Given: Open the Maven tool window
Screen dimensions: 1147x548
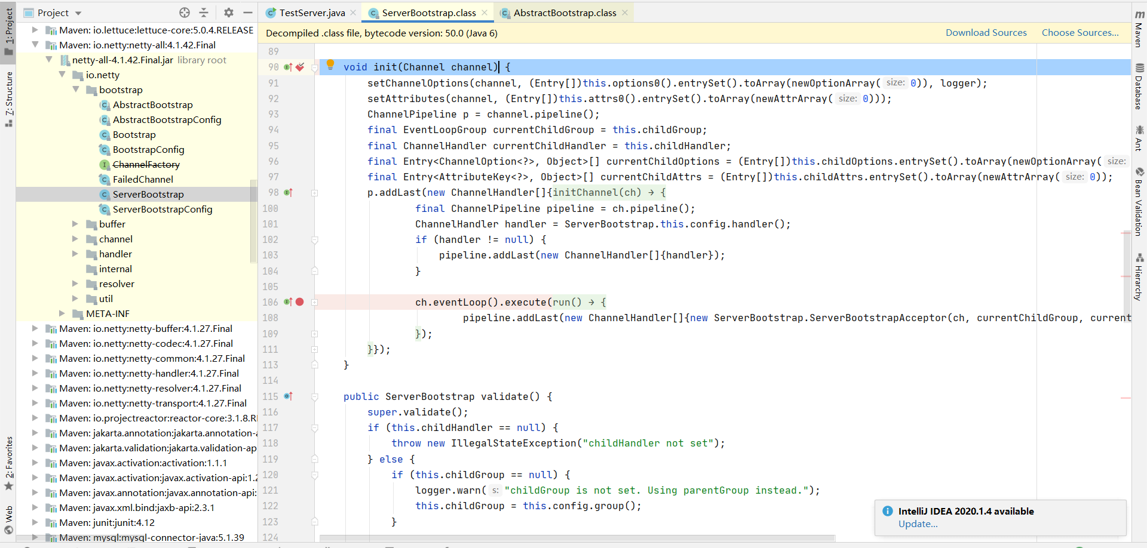Looking at the screenshot, I should pyautogui.click(x=1139, y=29).
